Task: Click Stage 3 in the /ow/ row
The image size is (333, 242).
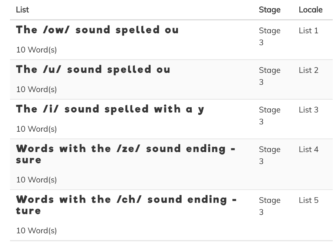Action: tap(269, 37)
